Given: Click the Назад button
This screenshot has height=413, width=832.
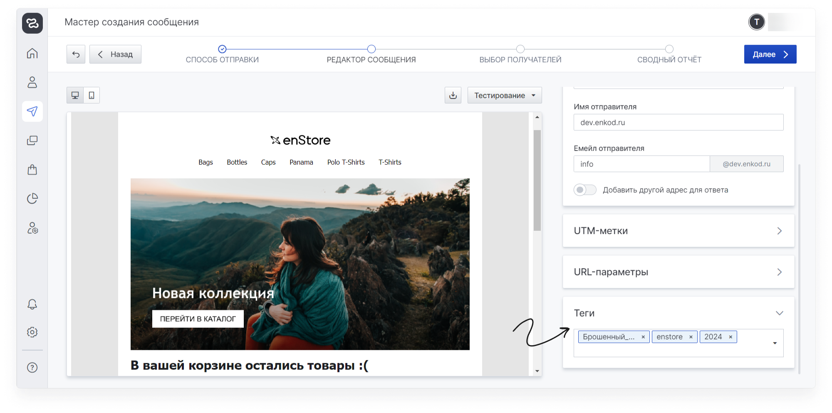Looking at the screenshot, I should tap(115, 54).
